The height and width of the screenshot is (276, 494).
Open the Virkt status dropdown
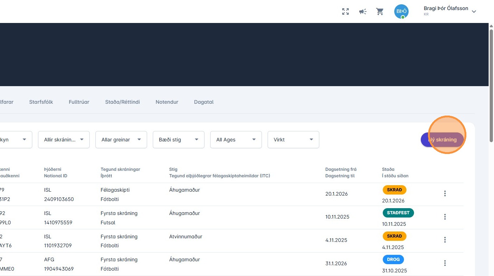pyautogui.click(x=293, y=140)
